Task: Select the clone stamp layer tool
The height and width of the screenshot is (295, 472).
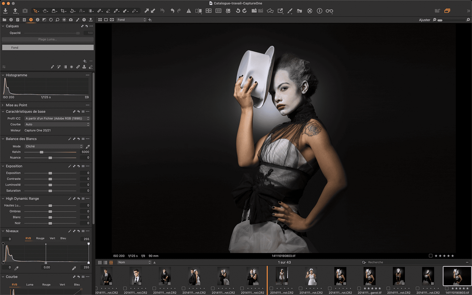Action: (x=84, y=67)
